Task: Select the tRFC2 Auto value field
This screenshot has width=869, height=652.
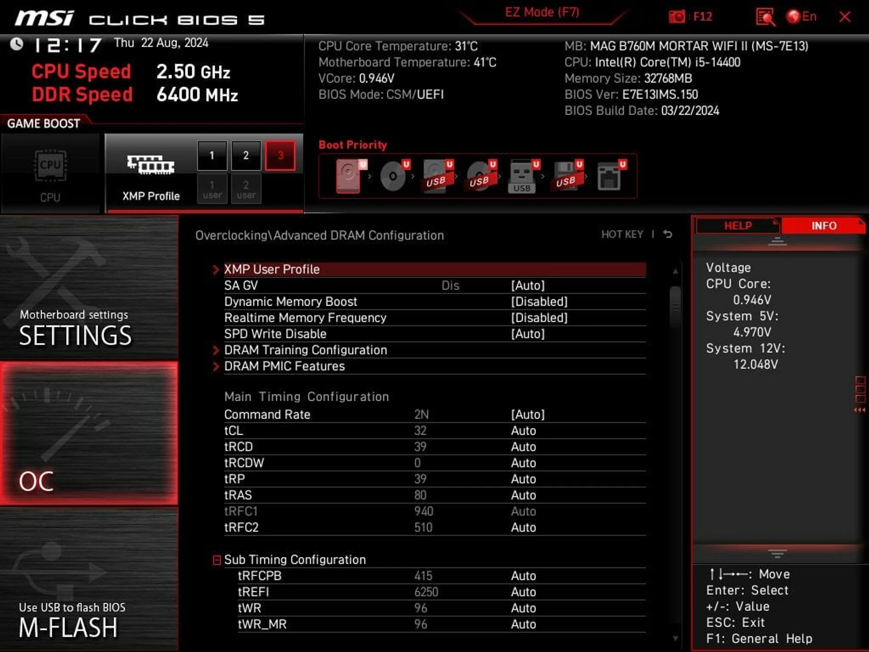Action: [x=523, y=527]
